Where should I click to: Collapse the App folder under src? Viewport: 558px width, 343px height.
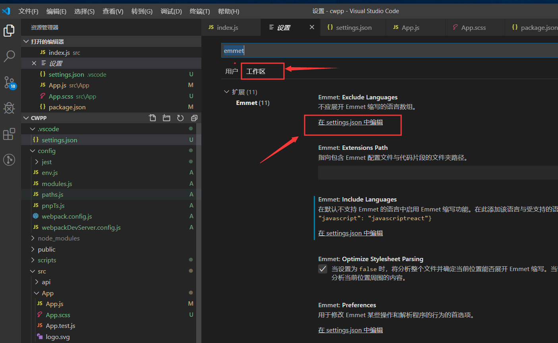pos(37,293)
